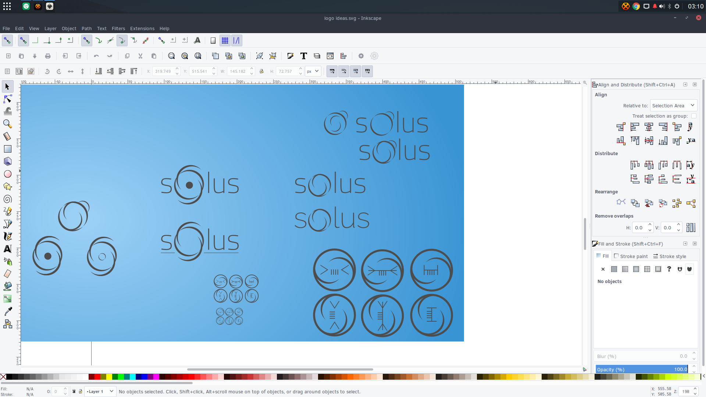Viewport: 706px width, 397px height.
Task: Increase the zoom Z value stepper
Action: 695,389
